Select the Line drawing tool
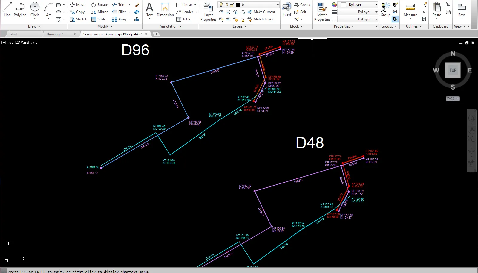This screenshot has height=273, width=478. pos(7,9)
